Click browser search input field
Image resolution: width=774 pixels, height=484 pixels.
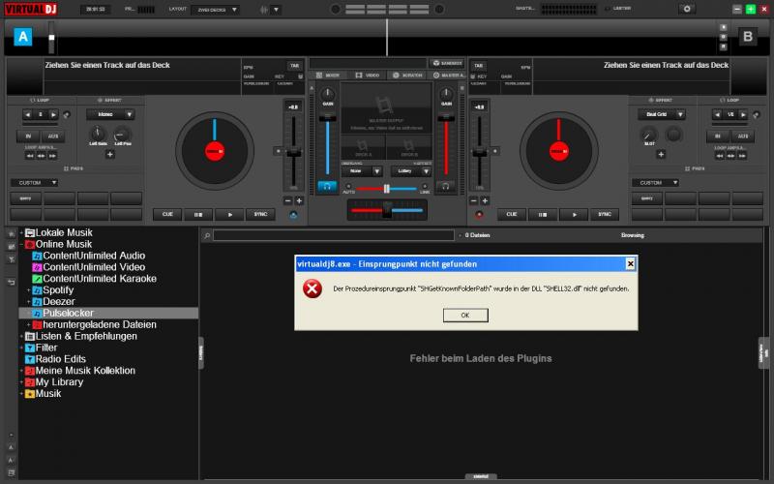coord(334,235)
